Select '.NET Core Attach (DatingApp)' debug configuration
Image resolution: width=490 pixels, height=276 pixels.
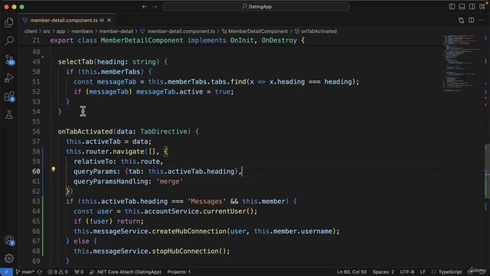click(126, 272)
